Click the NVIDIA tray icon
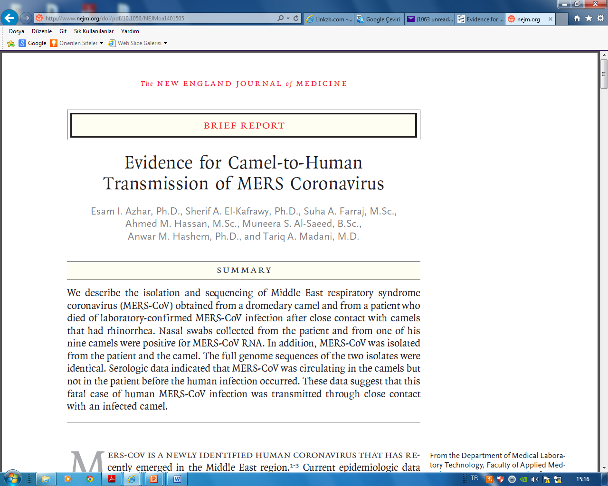608x486 pixels. 523,479
